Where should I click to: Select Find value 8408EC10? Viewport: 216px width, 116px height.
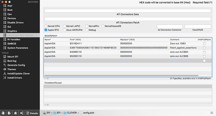tap(76, 52)
